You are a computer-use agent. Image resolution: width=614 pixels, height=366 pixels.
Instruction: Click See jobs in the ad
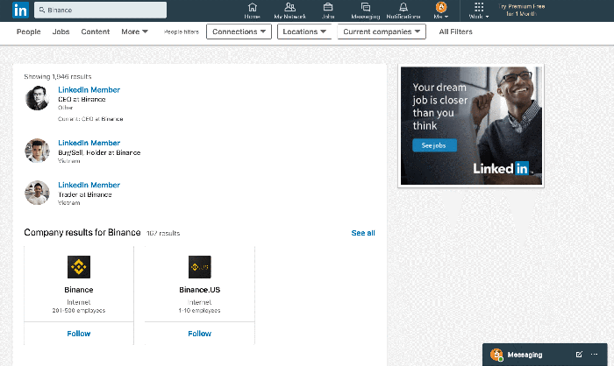coord(434,145)
